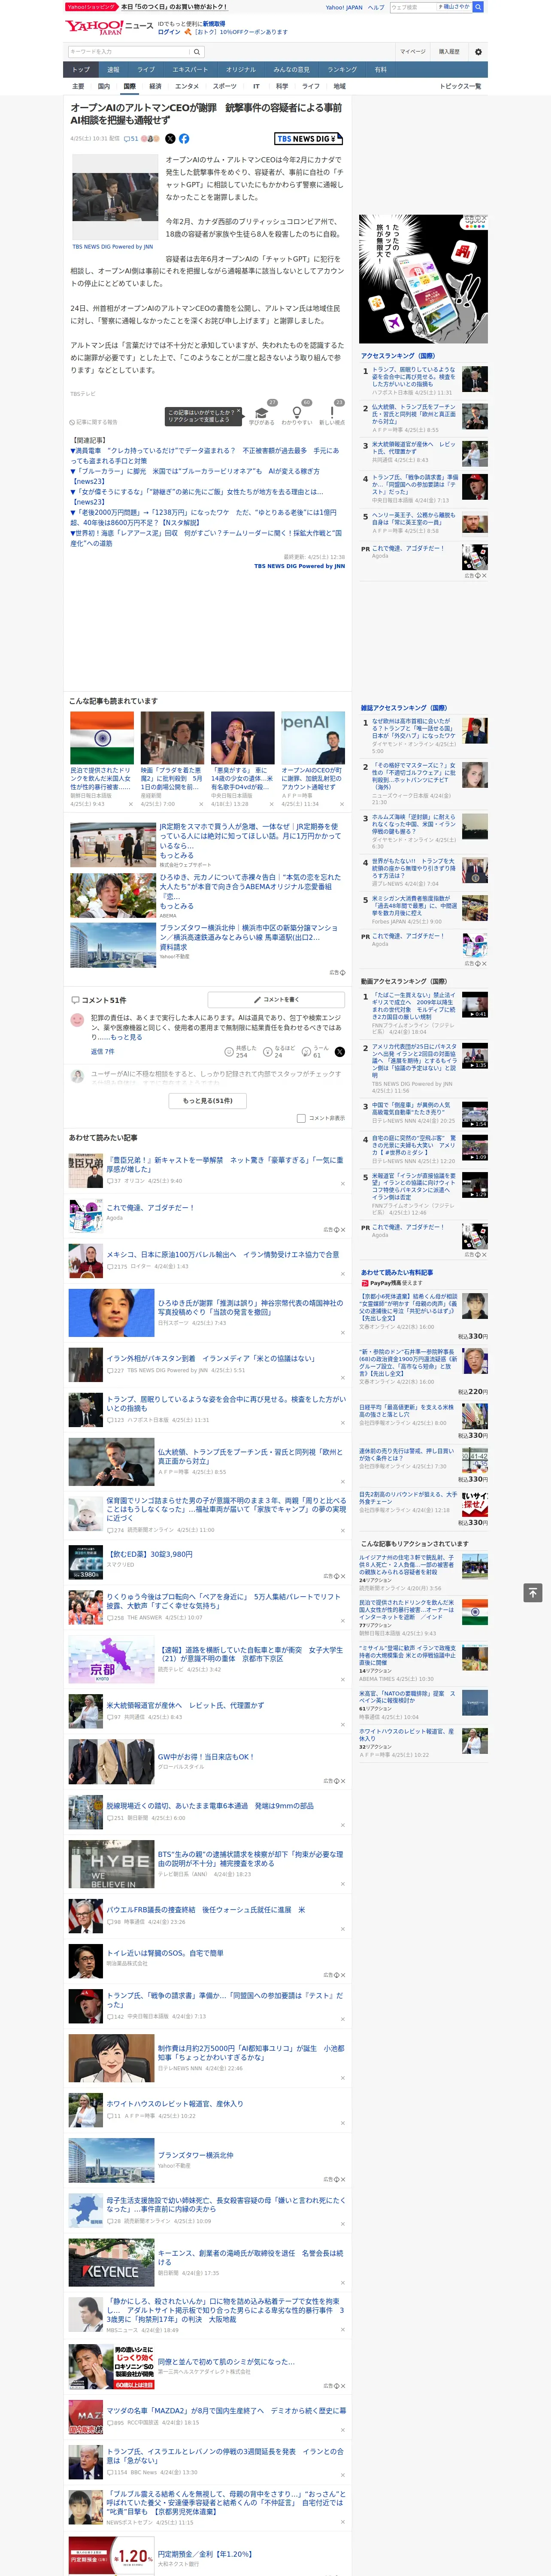The width and height of the screenshot is (551, 2576).
Task: Click コメントを書く button
Action: point(275,999)
